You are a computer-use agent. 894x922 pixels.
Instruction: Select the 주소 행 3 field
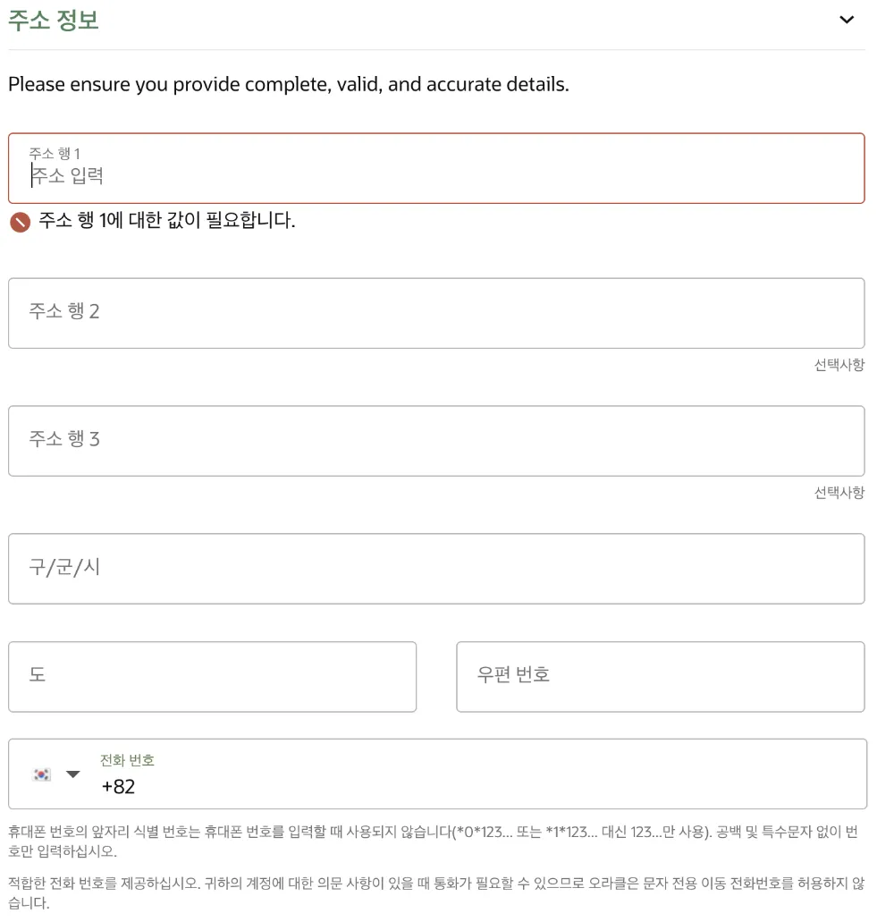436,441
